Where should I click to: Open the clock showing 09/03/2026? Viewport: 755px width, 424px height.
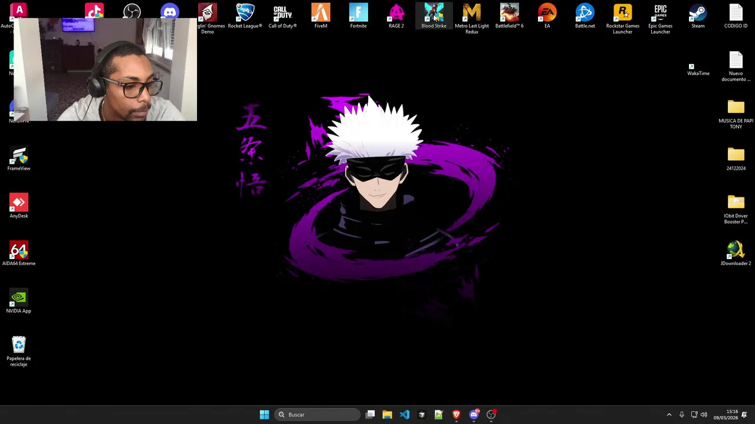coord(726,415)
